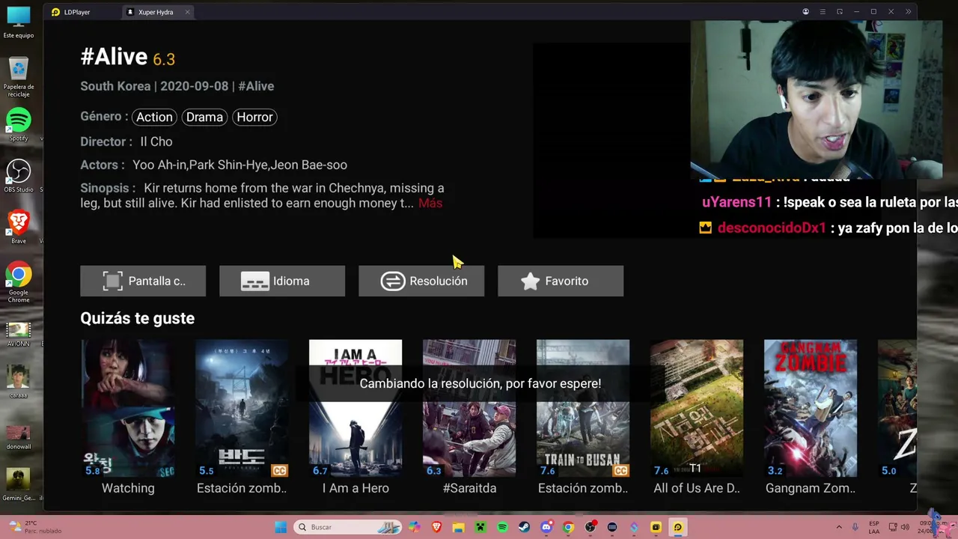Open Discord from the taskbar

tap(546, 527)
